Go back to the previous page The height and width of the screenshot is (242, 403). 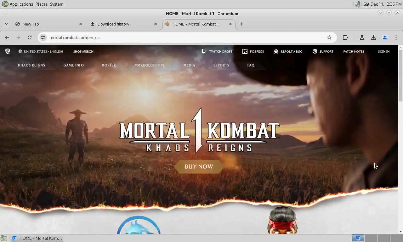coord(7,37)
